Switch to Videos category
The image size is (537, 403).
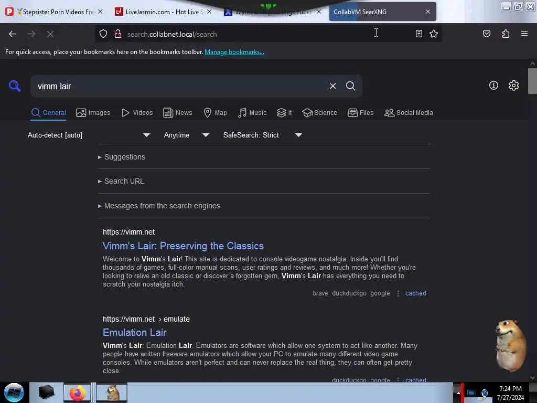coord(137,113)
